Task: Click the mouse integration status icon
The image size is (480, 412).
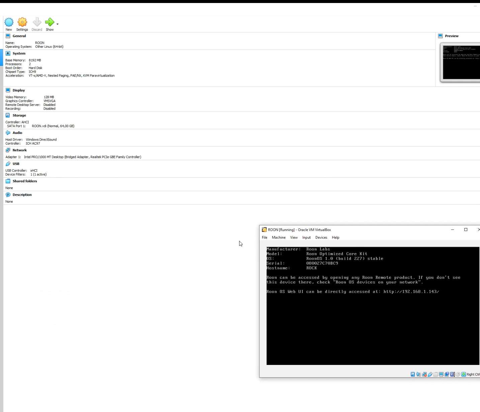Action: (x=458, y=374)
